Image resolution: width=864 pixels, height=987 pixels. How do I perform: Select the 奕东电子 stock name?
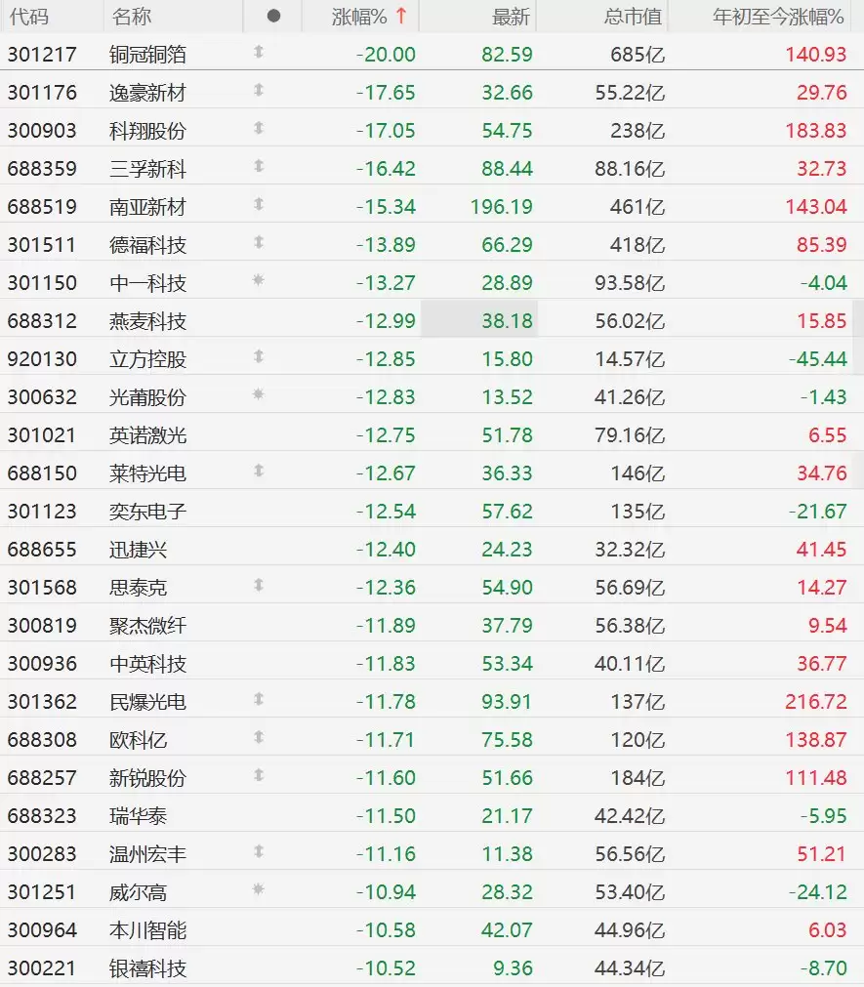tap(147, 512)
